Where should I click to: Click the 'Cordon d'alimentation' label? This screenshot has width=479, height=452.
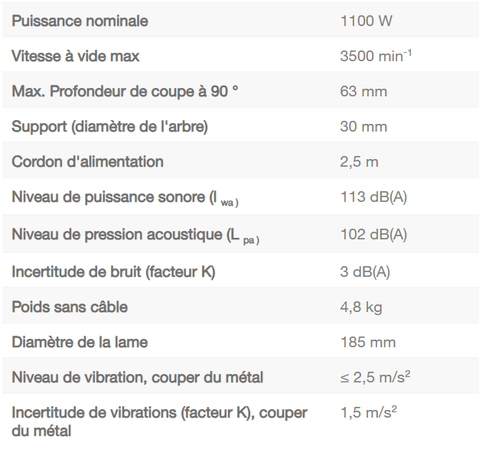click(87, 162)
